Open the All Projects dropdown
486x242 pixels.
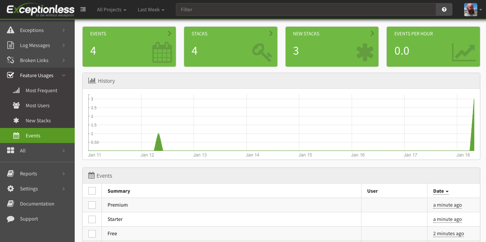tap(111, 9)
